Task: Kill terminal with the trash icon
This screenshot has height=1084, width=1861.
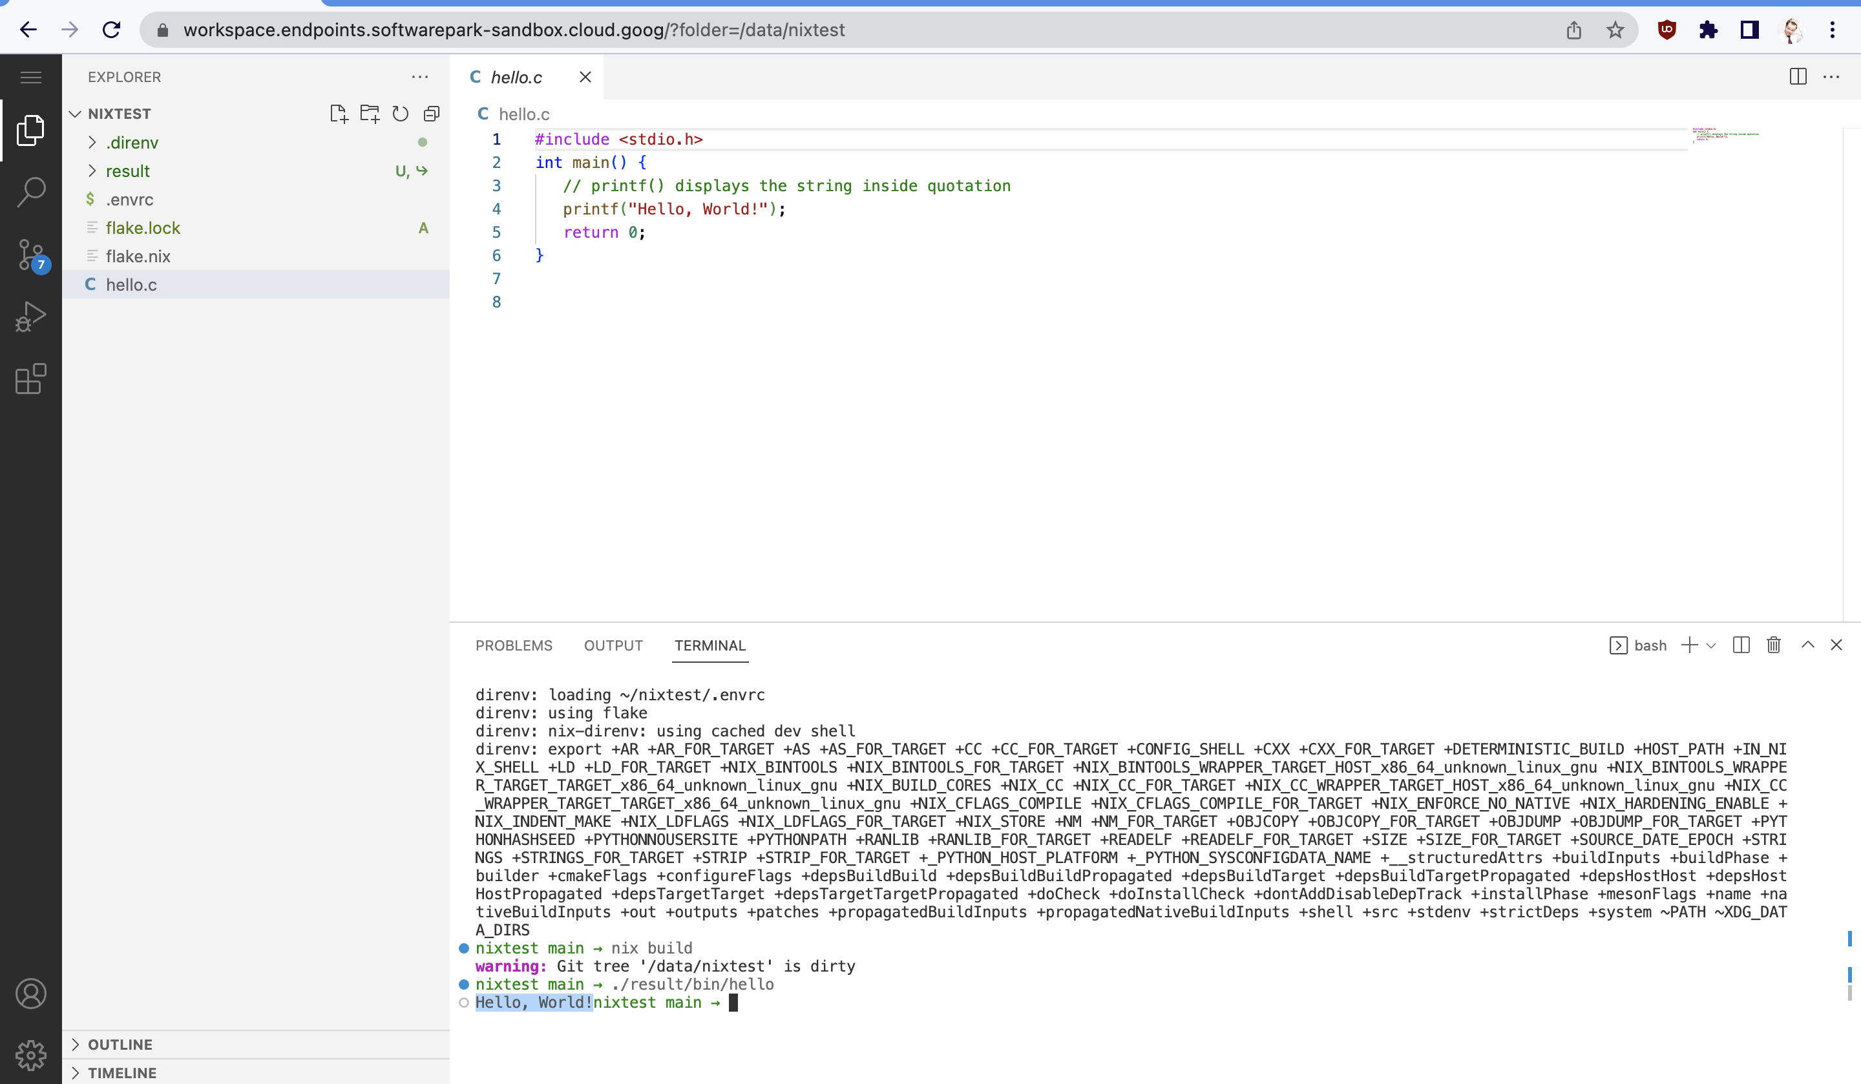Action: pos(1773,645)
